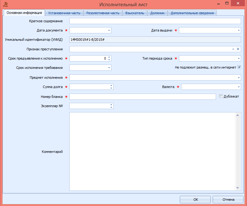Viewport: 247px width, 206px height.
Task: Expand the Валюта currency dropdown
Action: (239, 87)
